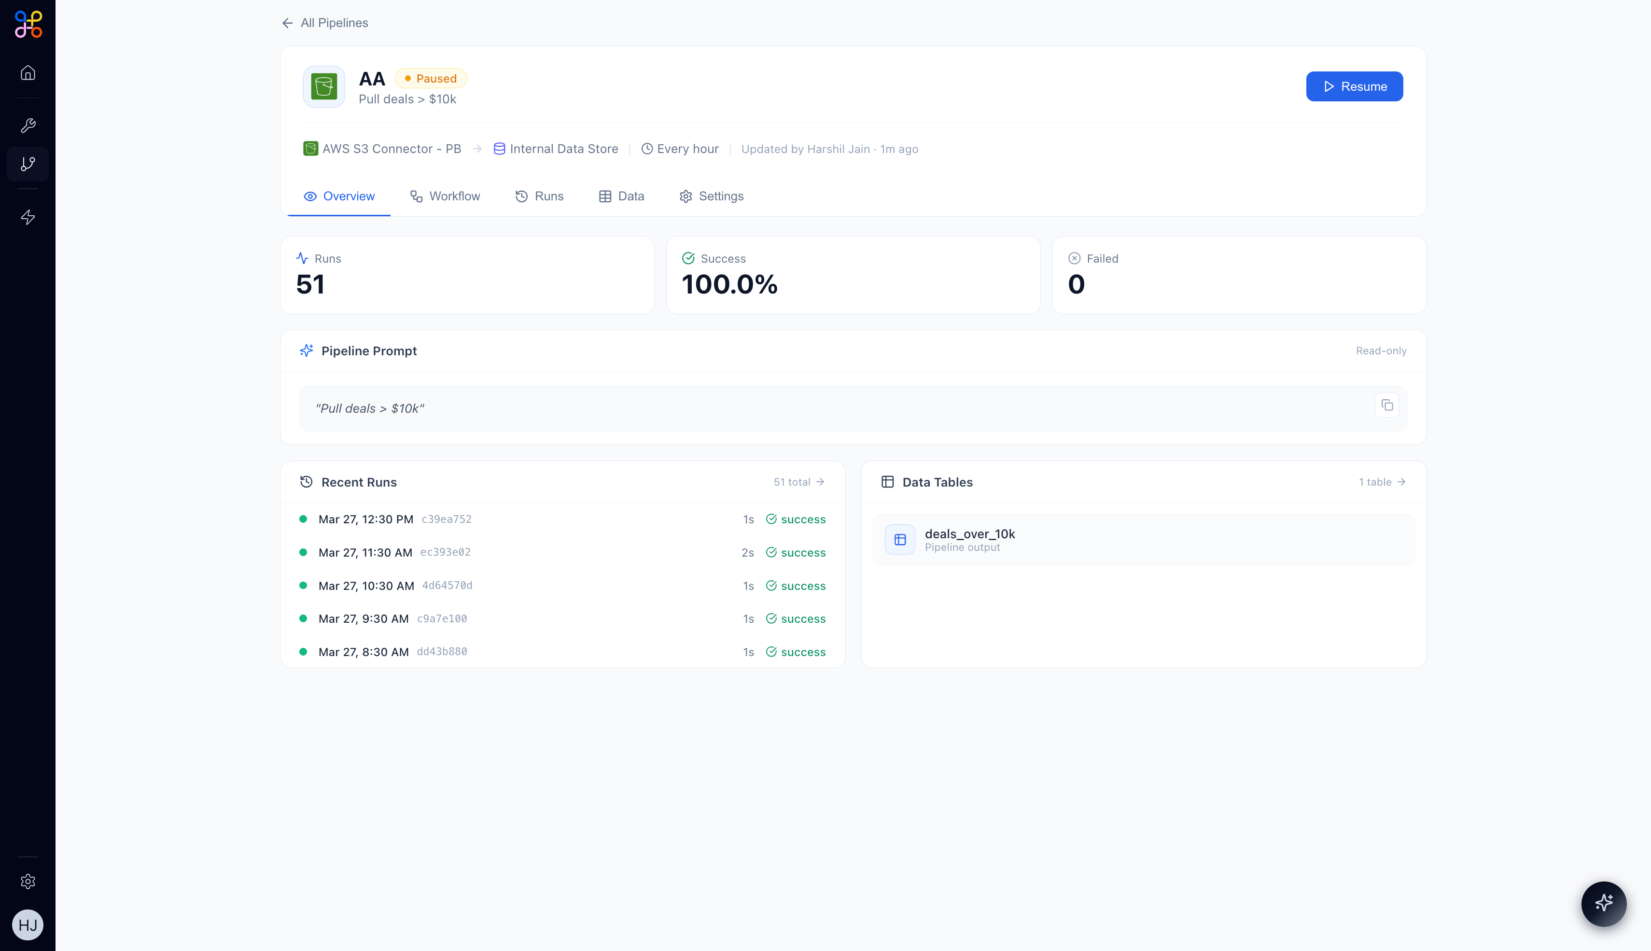Click the Updated by Harshil Jain text
This screenshot has width=1651, height=951.
(829, 149)
